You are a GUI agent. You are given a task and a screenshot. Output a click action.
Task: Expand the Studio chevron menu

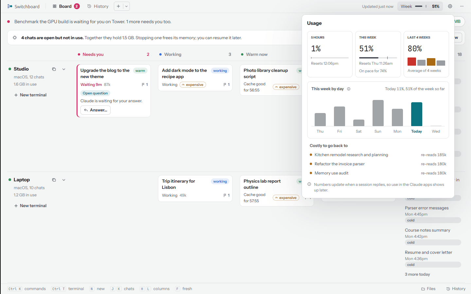pos(64,69)
